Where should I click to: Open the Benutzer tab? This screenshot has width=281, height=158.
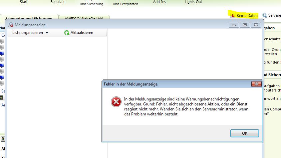[x=58, y=2]
